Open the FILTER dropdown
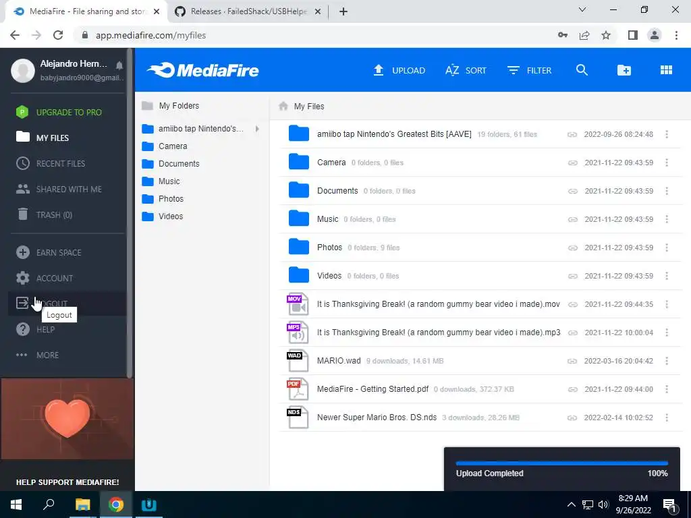The height and width of the screenshot is (518, 691). click(529, 70)
